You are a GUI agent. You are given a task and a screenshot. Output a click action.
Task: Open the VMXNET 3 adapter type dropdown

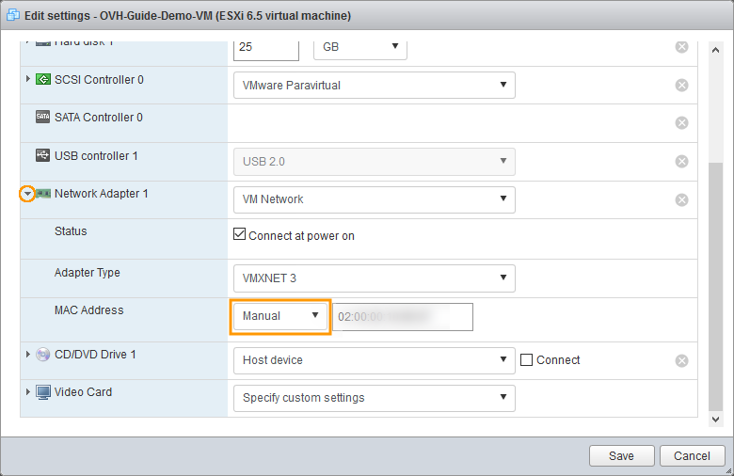(374, 278)
